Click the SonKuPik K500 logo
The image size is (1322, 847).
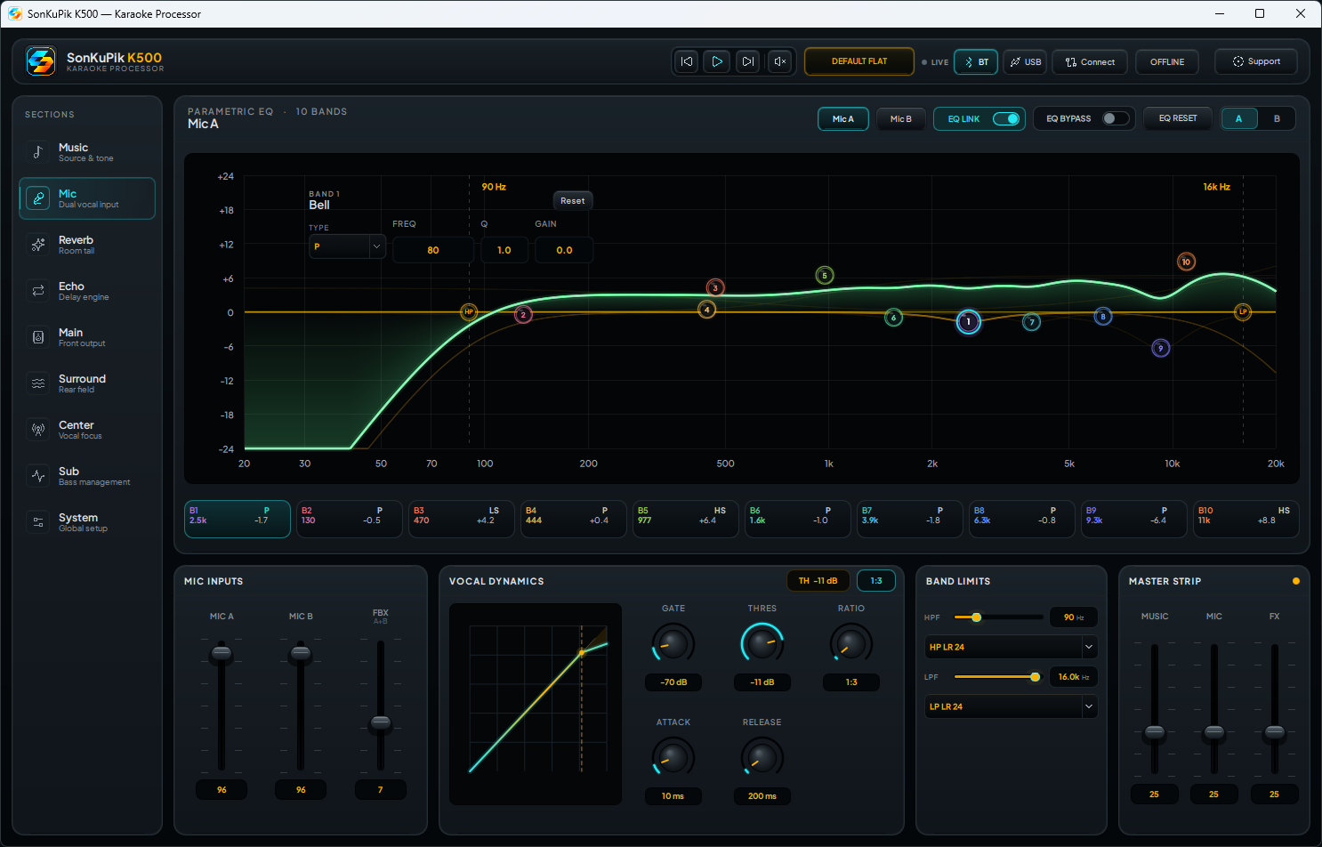(x=41, y=61)
